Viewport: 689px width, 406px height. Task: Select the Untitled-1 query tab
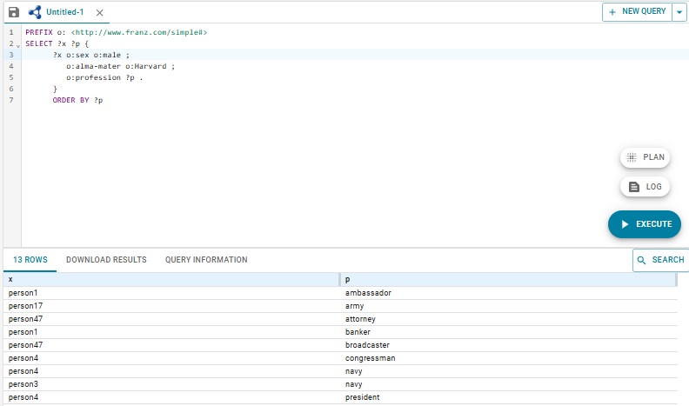coord(64,13)
